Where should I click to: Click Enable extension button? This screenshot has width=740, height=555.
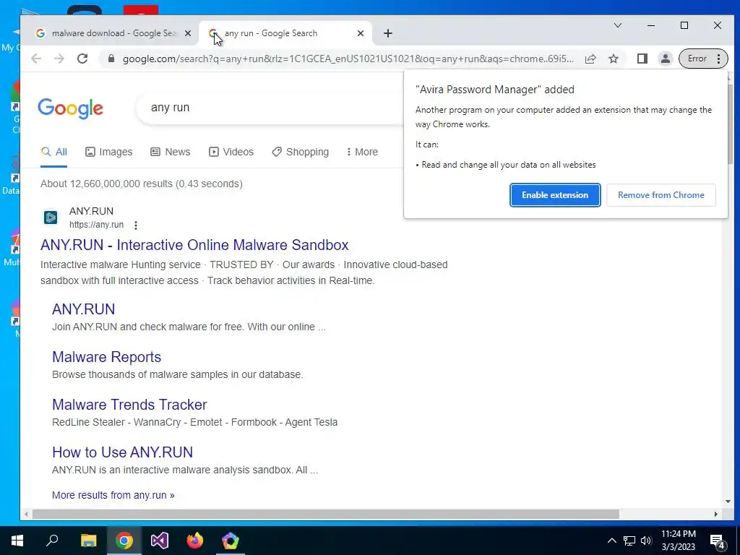coord(555,195)
